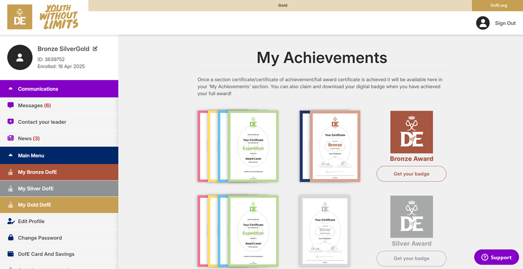Click the Messages speech bubble icon
Screen dimensions: 523x269
[11, 105]
